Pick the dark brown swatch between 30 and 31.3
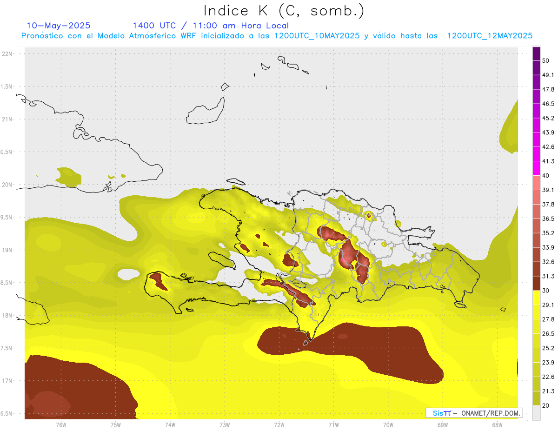 point(536,283)
